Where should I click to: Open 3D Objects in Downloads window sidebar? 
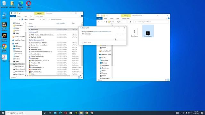pyautogui.click(x=19, y=46)
